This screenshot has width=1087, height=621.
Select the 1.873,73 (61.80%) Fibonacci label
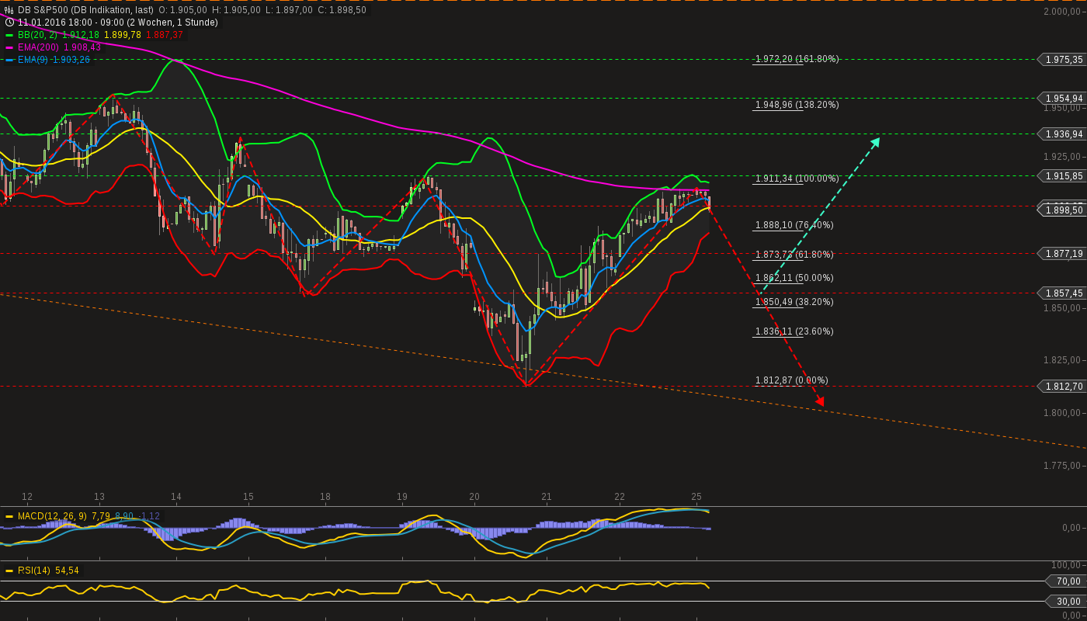pos(794,255)
